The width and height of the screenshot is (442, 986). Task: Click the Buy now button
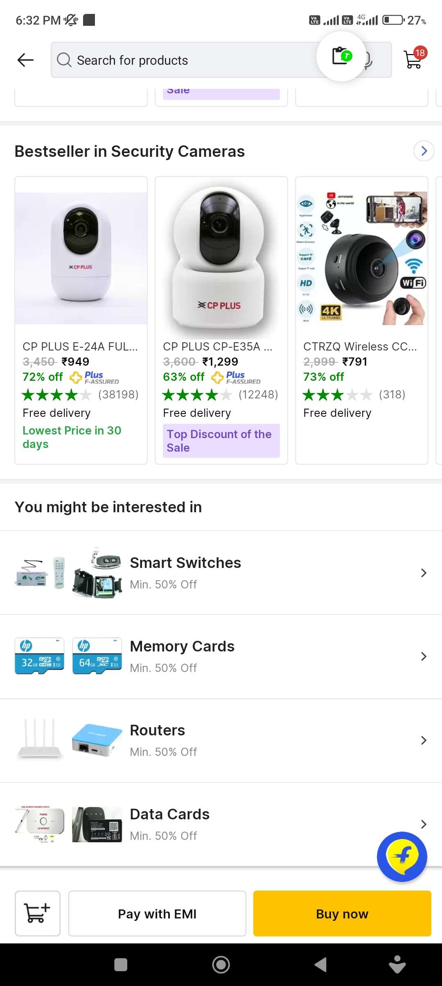click(342, 913)
